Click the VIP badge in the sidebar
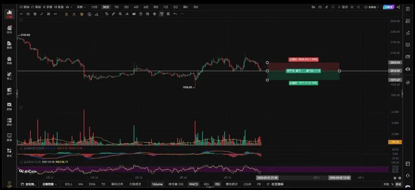 click(9, 184)
